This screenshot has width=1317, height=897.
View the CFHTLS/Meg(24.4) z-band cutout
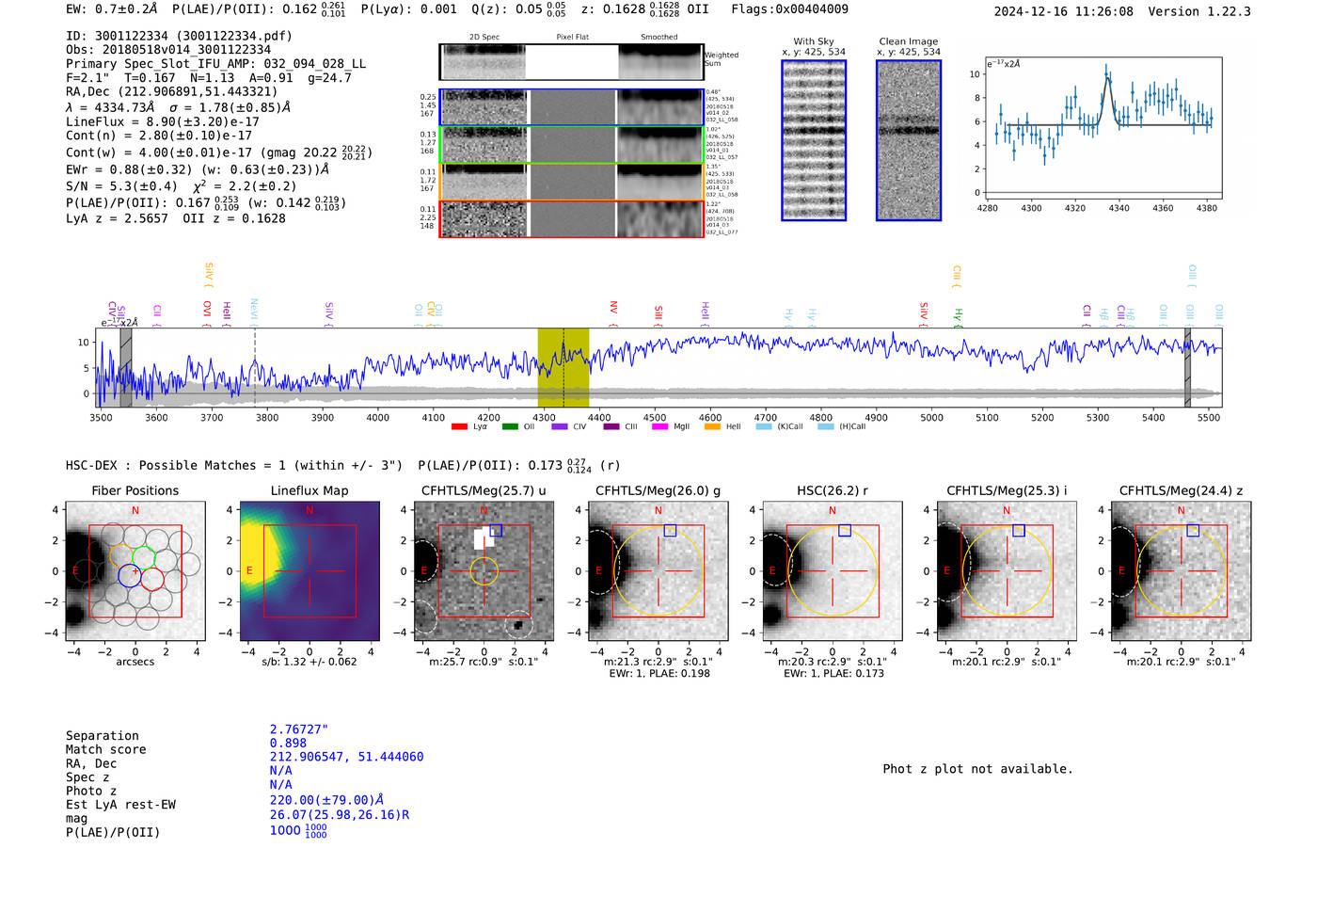(1182, 571)
